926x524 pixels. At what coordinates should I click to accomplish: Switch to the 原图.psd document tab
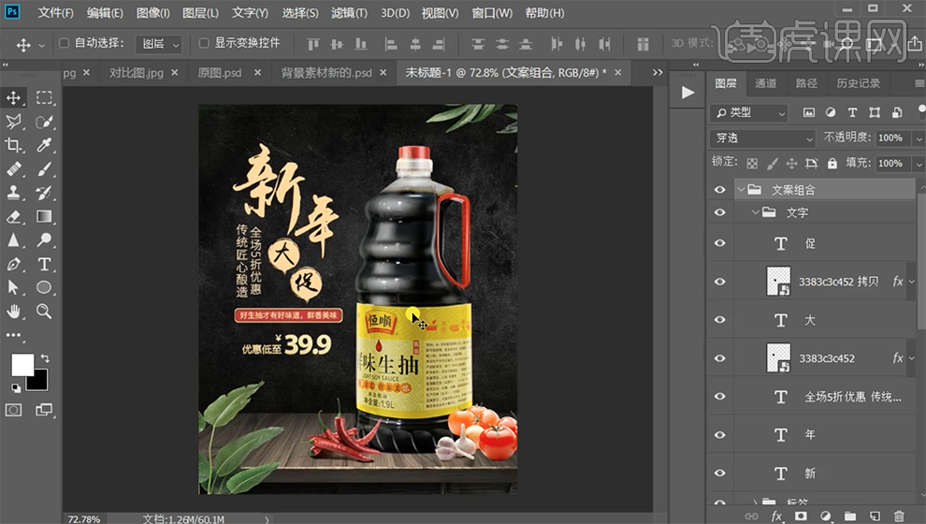(219, 73)
